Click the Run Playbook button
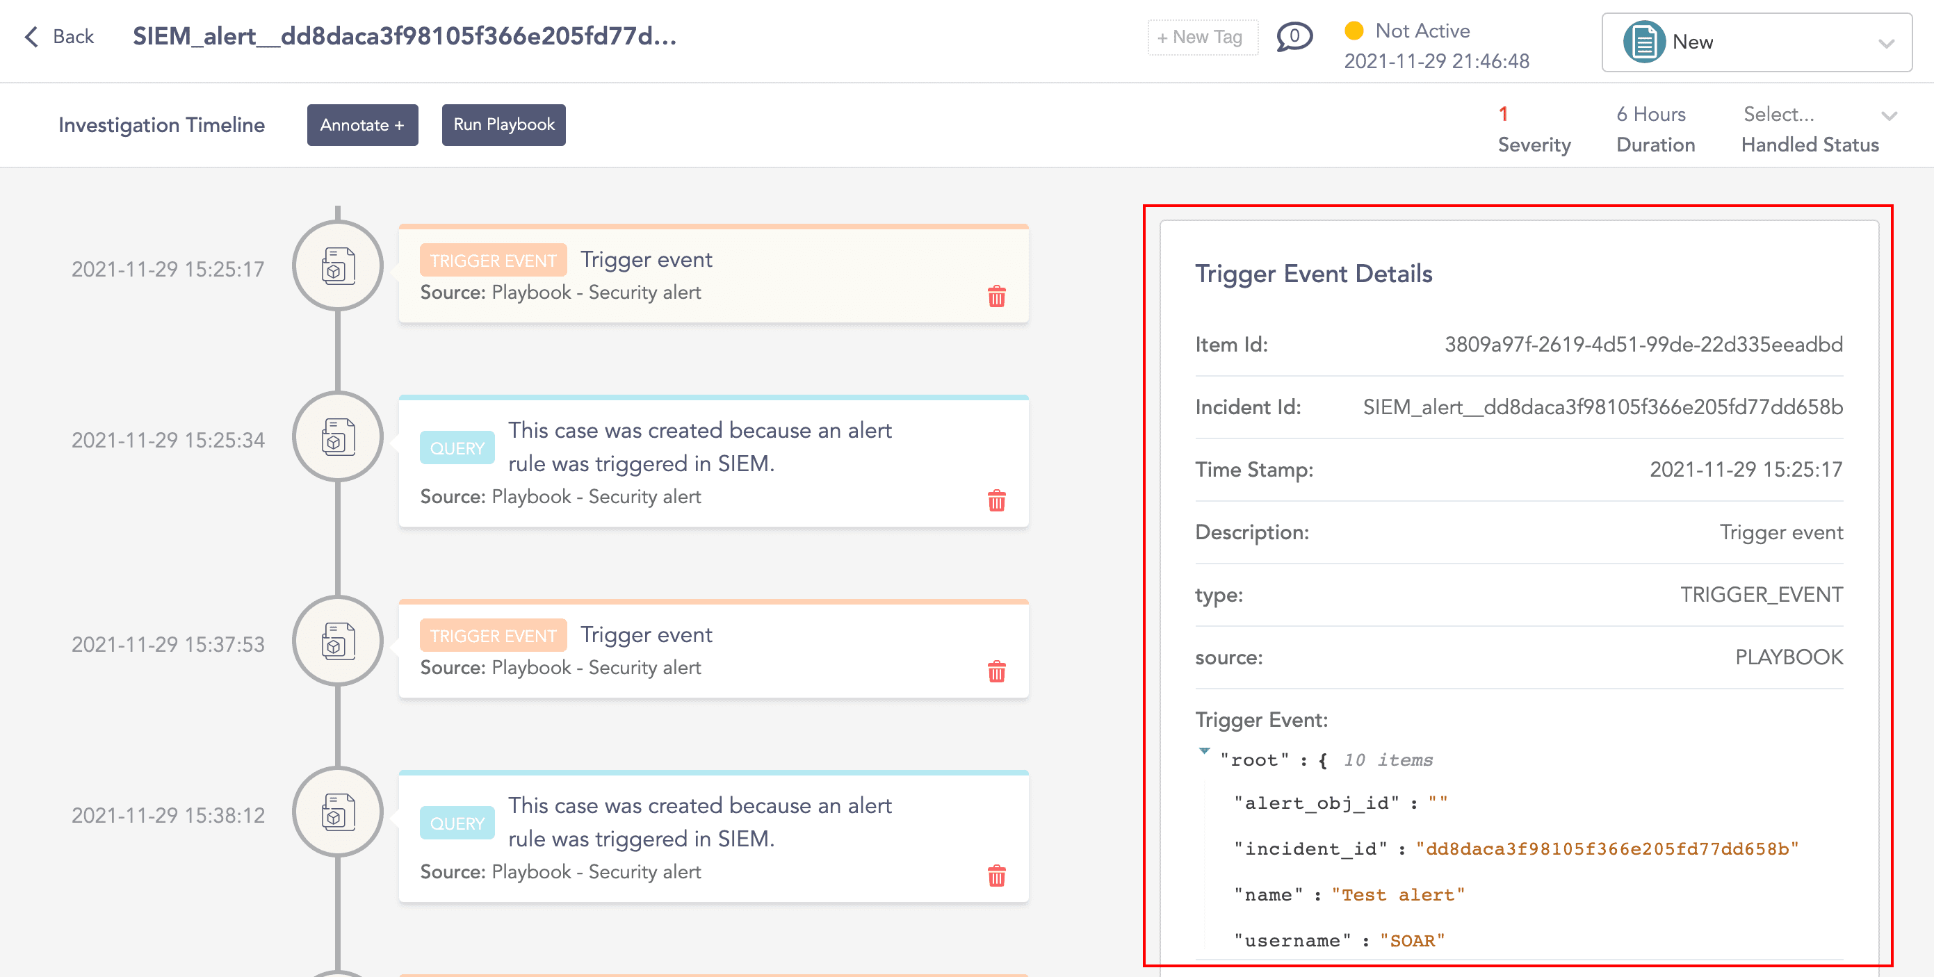 pos(503,124)
